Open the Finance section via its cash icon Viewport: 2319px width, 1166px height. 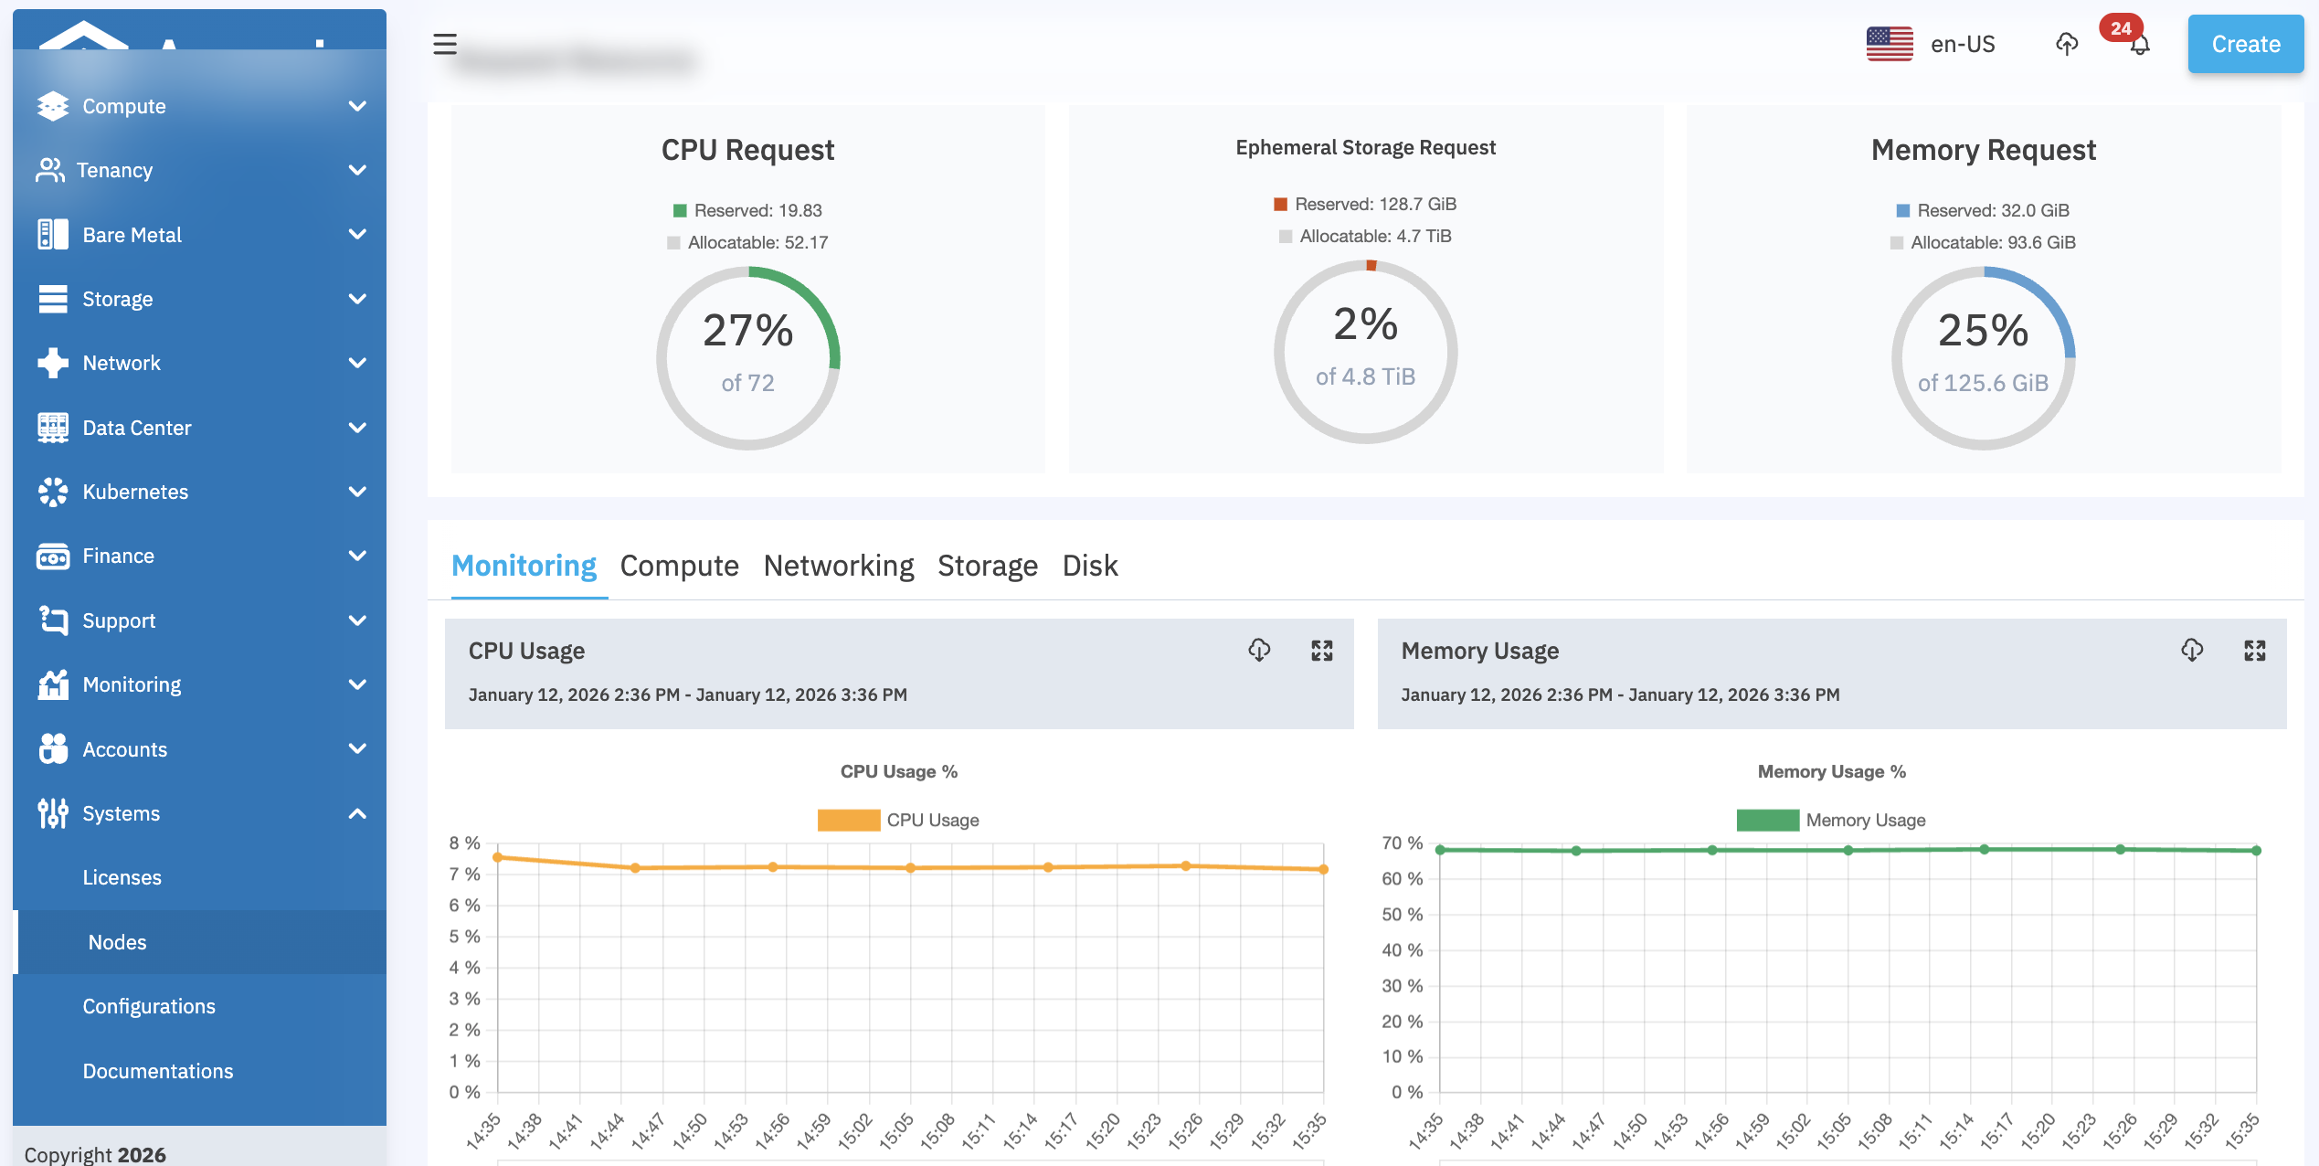pyautogui.click(x=52, y=556)
